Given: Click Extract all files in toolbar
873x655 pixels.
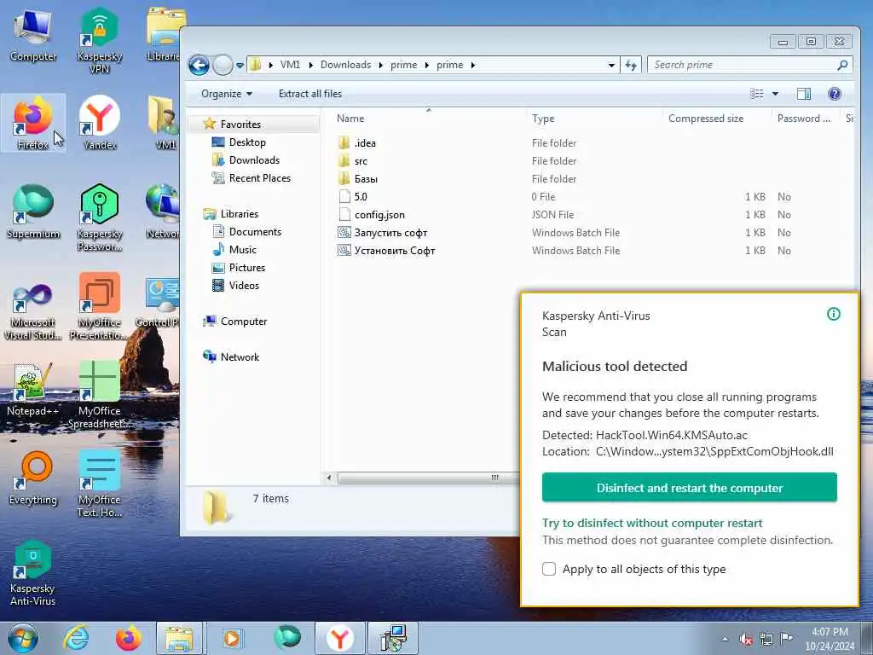Looking at the screenshot, I should click(310, 94).
